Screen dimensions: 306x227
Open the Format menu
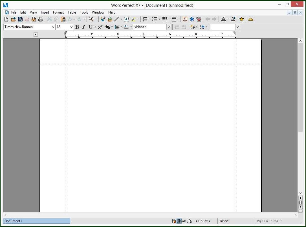[58, 12]
